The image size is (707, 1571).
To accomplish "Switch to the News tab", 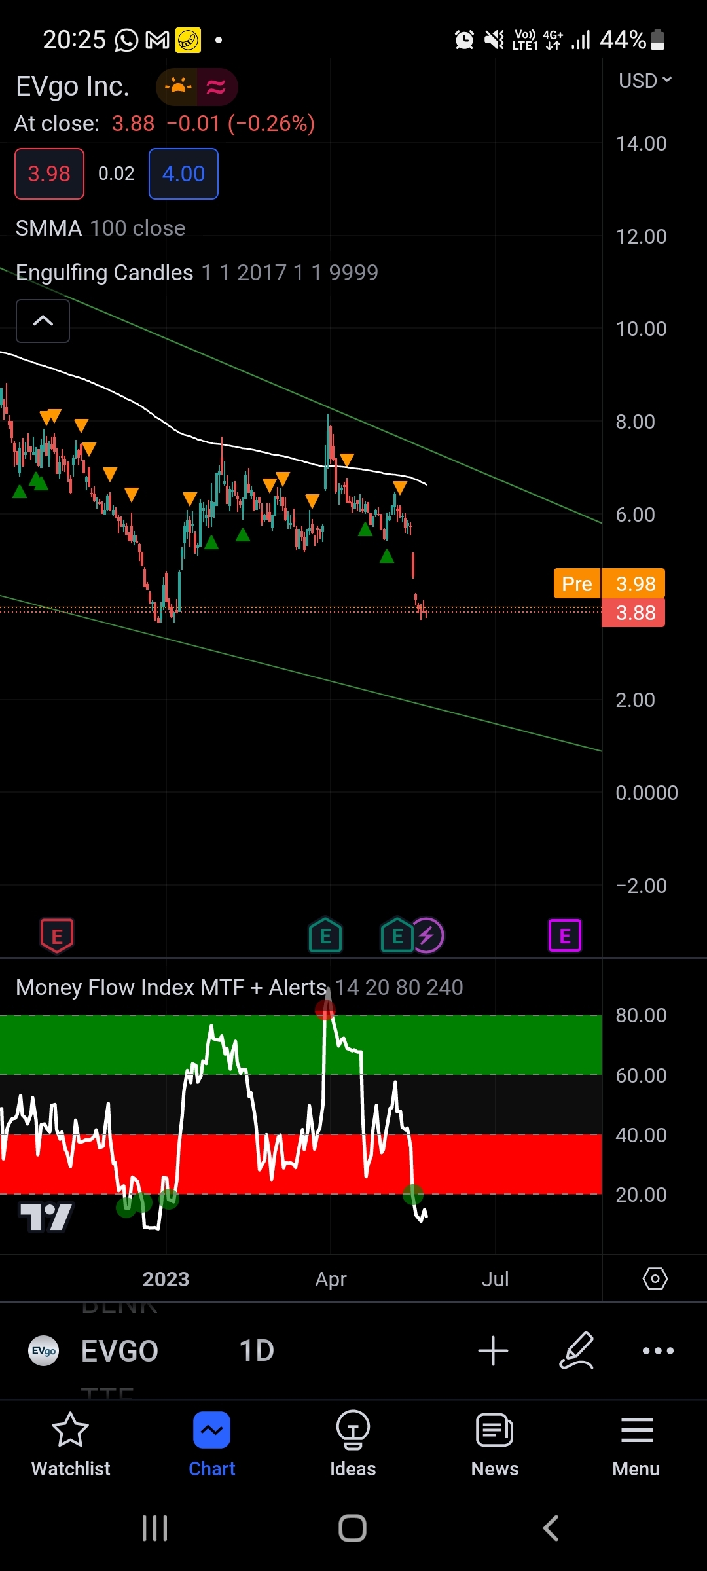I will [x=495, y=1445].
